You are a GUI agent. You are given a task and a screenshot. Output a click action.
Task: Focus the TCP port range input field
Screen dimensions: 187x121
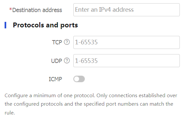(x=126, y=42)
